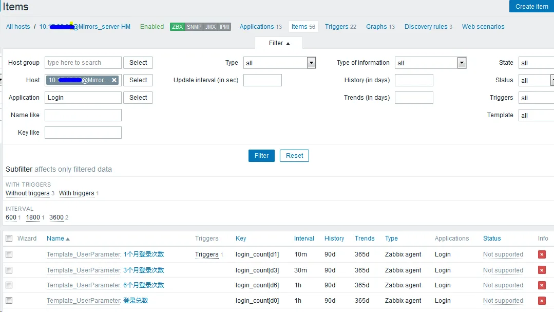Open the 登录总数 item

(x=136, y=301)
